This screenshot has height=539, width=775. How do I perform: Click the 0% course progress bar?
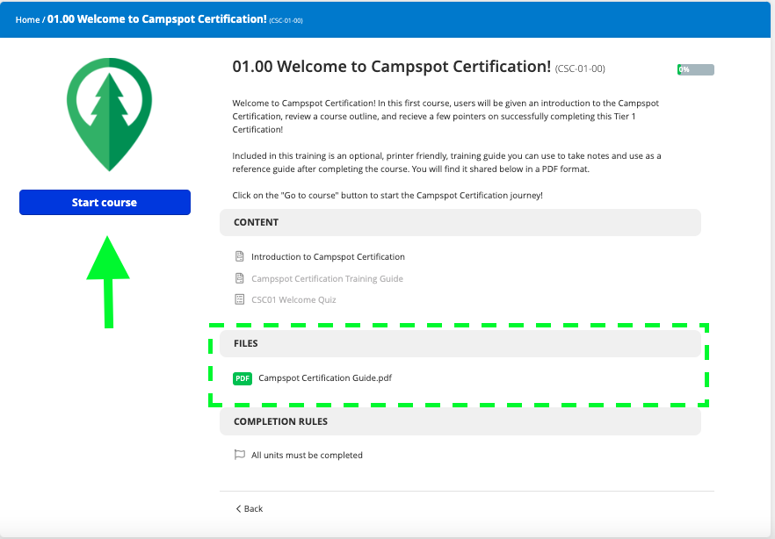pyautogui.click(x=694, y=68)
